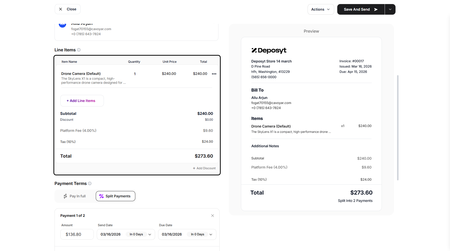This screenshot has height=251, width=450.
Task: Click the $273.60 total in Line Items
Action: [204, 156]
